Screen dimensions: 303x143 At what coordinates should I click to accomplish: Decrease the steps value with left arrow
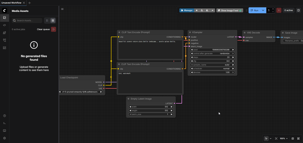[192, 57]
